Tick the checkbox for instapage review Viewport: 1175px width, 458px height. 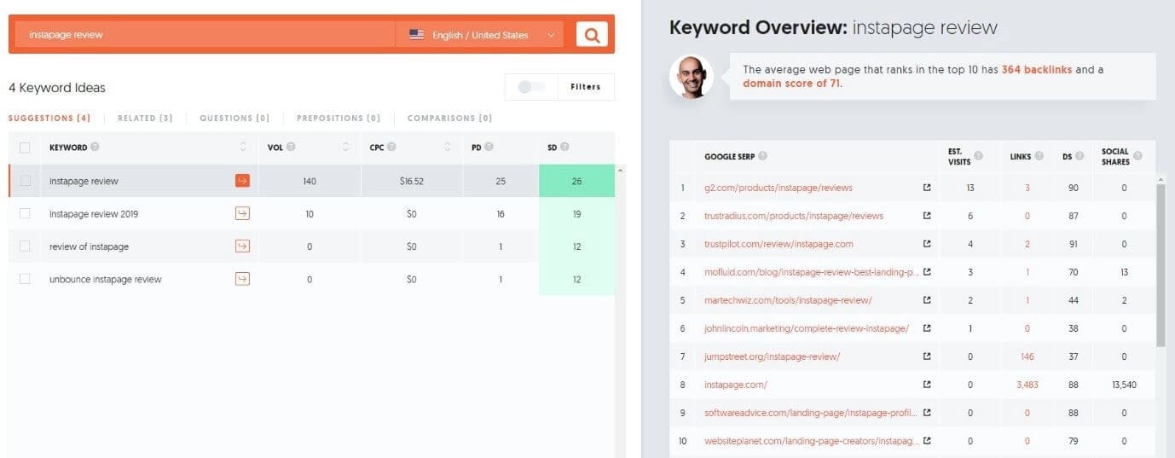(x=25, y=181)
